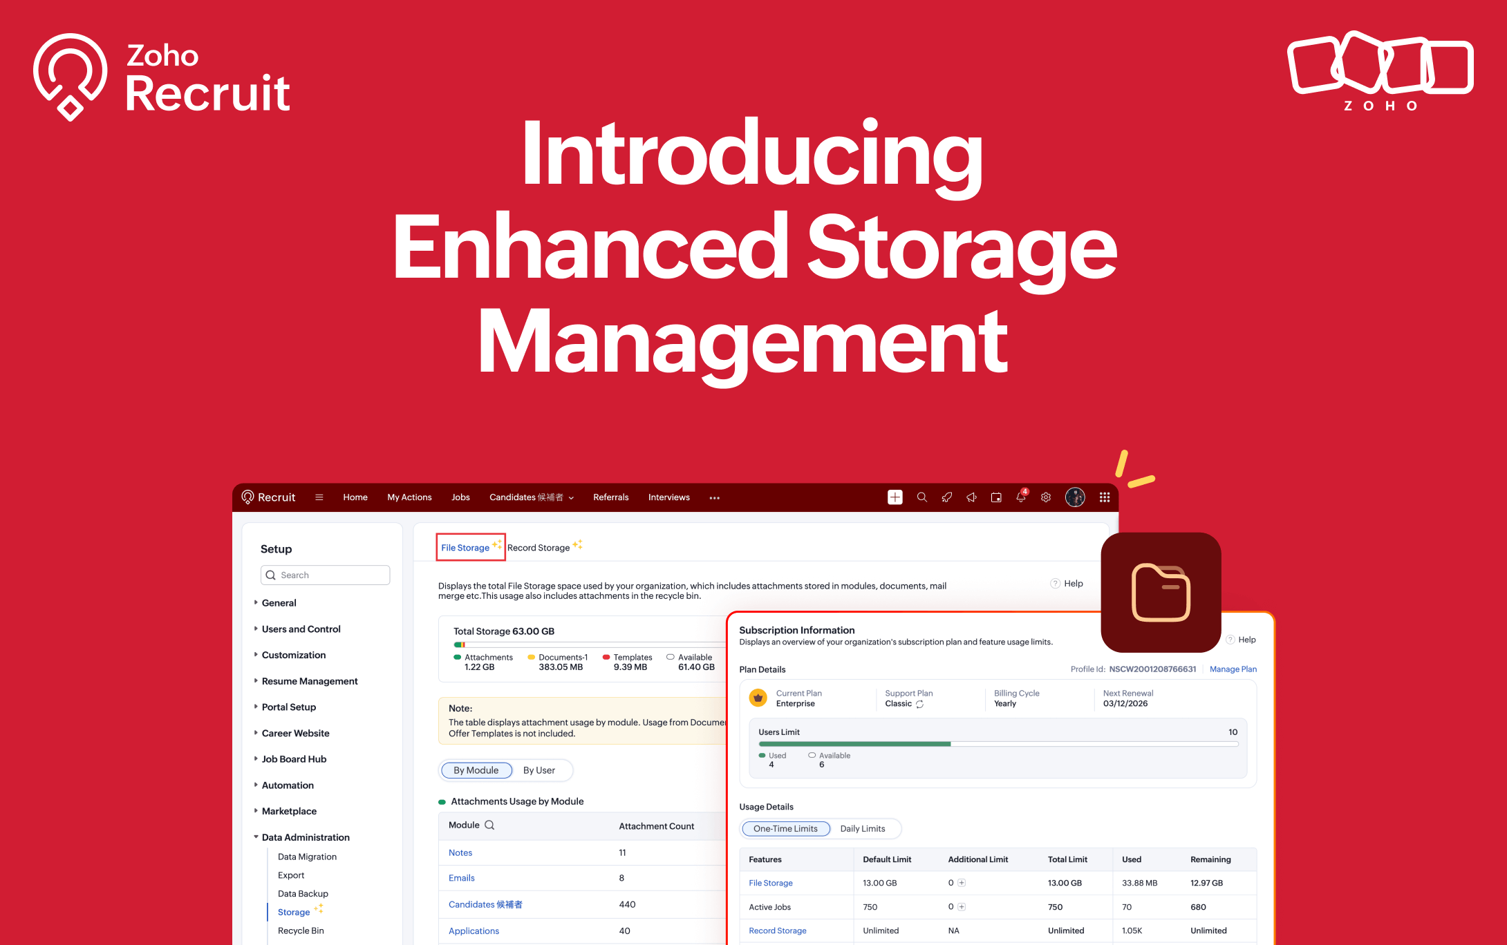Open the apps grid launcher icon

1105,497
